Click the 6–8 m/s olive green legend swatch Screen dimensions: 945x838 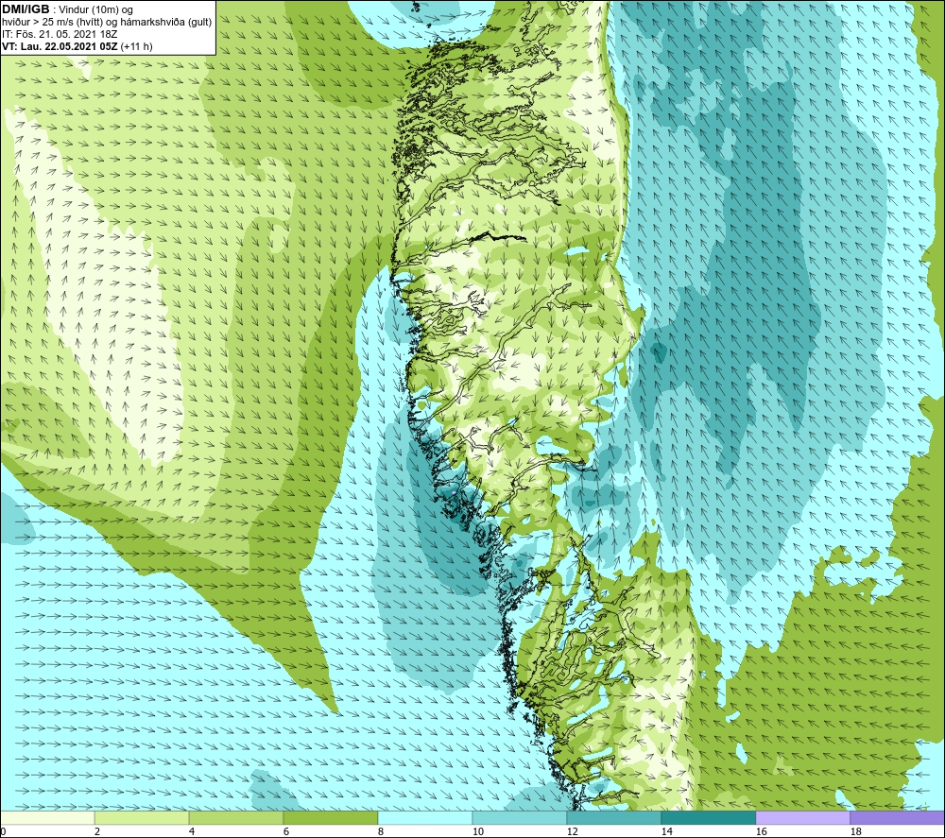330,817
